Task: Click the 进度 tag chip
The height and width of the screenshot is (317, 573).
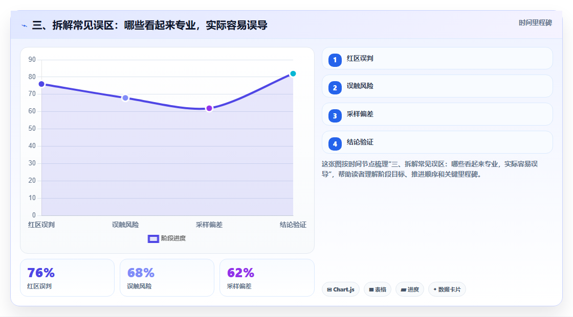Action: tap(410, 289)
